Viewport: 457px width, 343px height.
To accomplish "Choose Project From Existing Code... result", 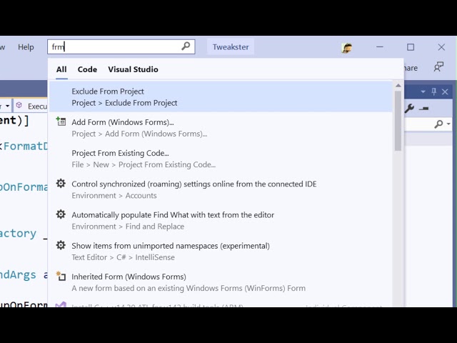I will [x=221, y=159].
